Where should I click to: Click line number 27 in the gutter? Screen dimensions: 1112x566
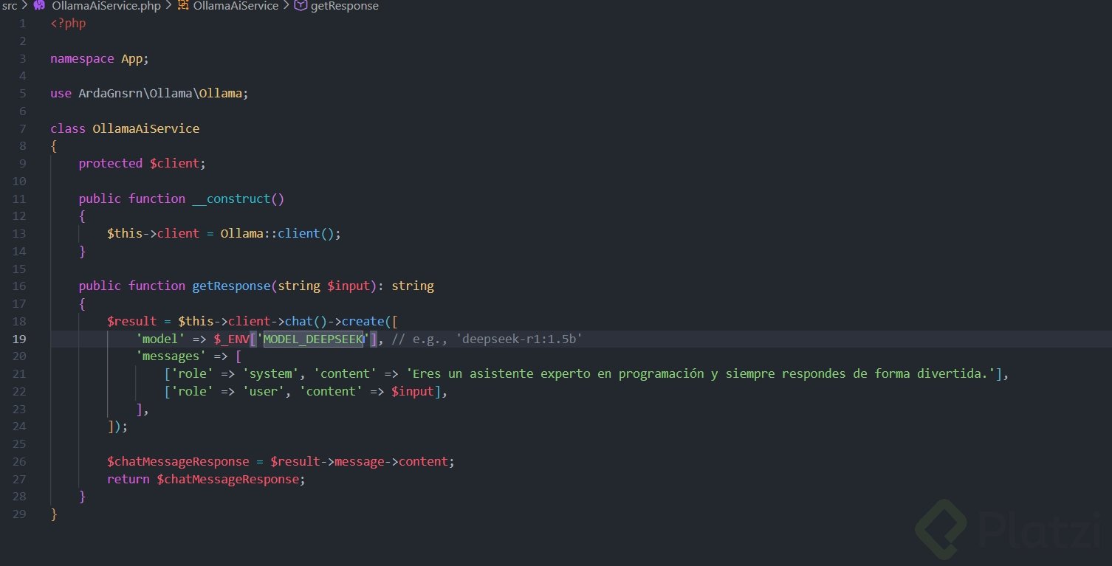(20, 480)
